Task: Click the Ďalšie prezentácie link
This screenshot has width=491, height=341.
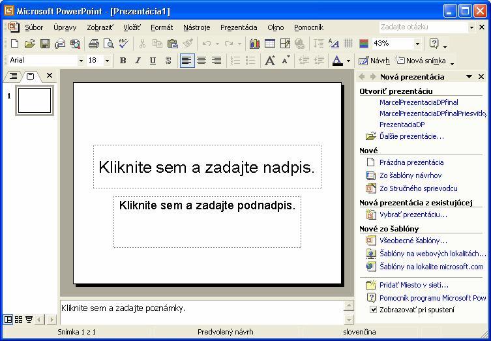Action: 411,136
